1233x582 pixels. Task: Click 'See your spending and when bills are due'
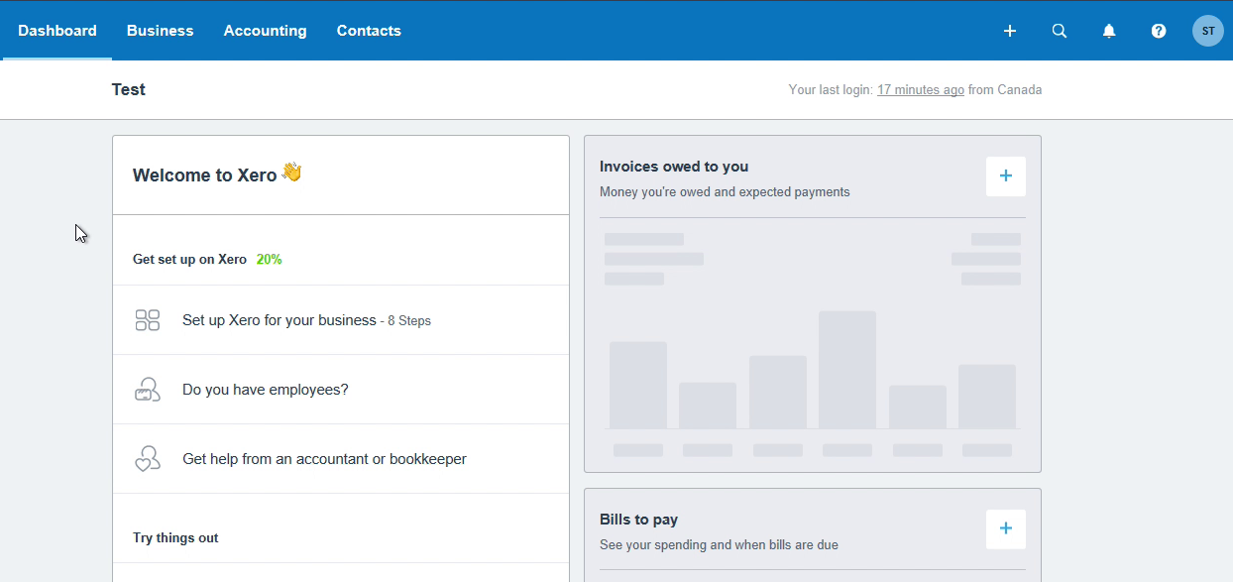coord(719,545)
